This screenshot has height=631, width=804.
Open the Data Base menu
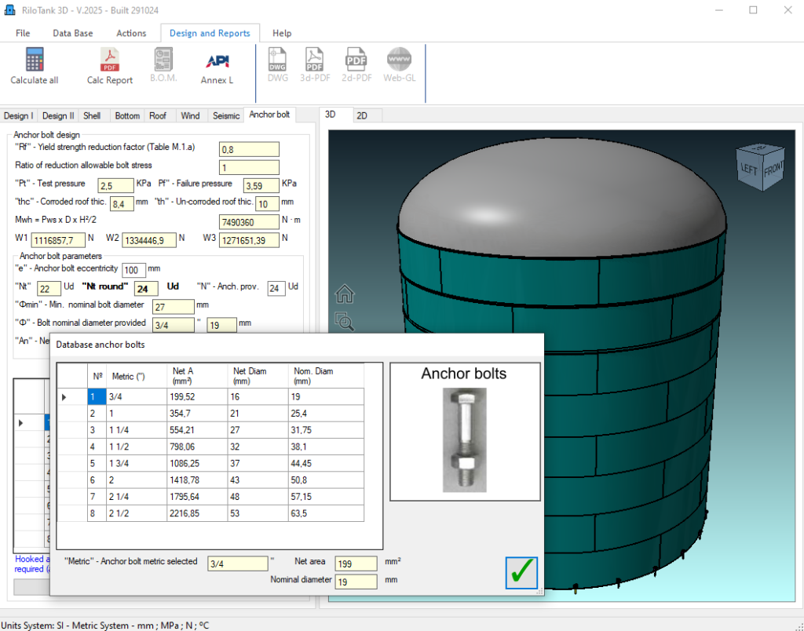pos(72,33)
